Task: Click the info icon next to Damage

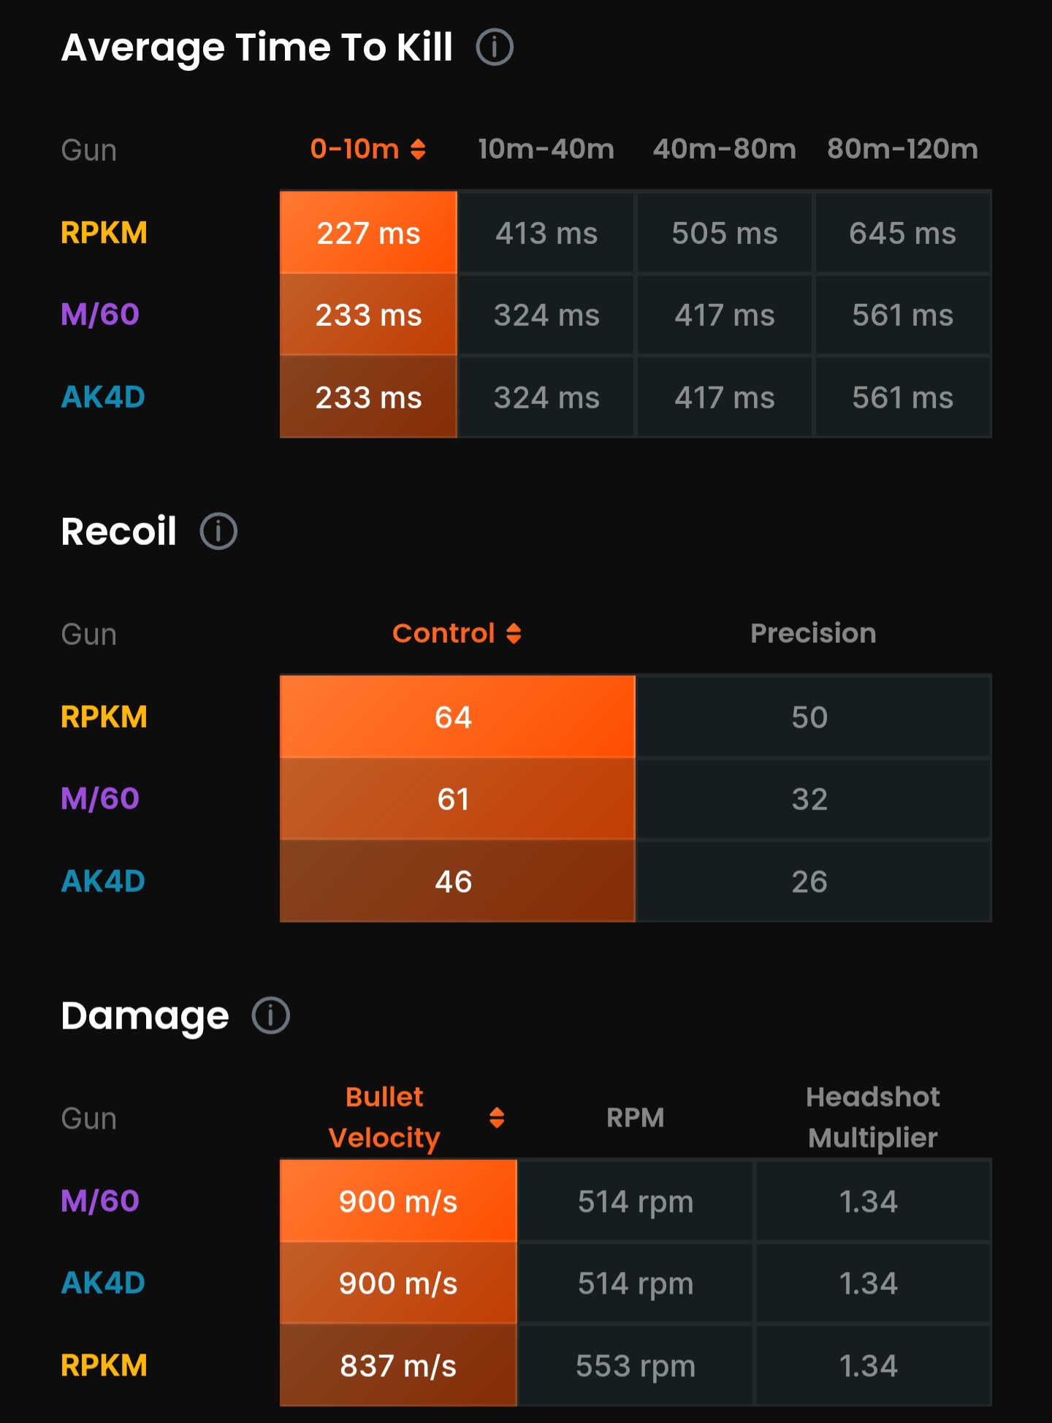Action: 270,1016
